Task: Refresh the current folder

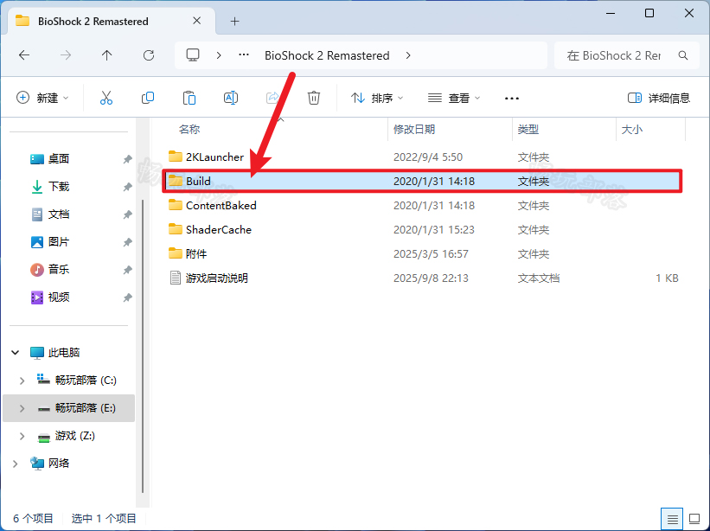Action: (x=149, y=55)
